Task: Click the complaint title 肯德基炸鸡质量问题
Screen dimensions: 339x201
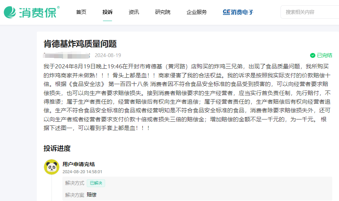Action: 80,44
